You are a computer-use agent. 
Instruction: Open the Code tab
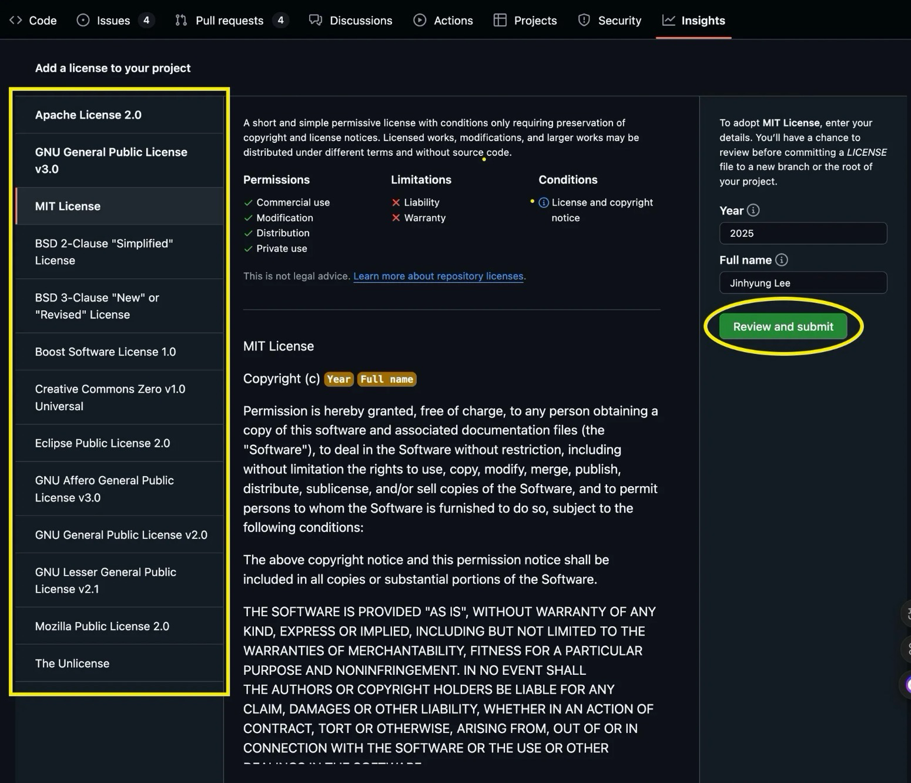click(x=33, y=21)
